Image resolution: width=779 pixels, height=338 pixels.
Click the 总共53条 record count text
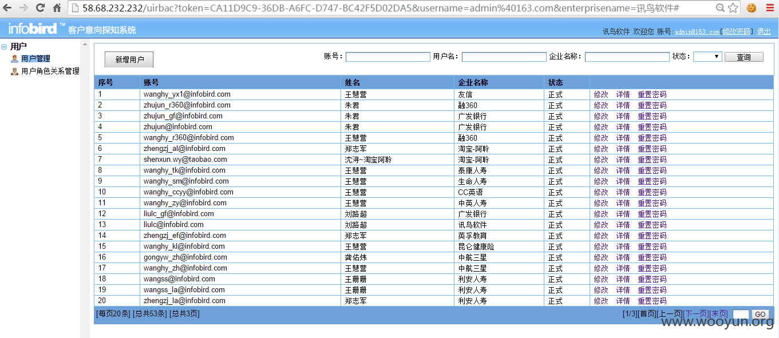149,314
